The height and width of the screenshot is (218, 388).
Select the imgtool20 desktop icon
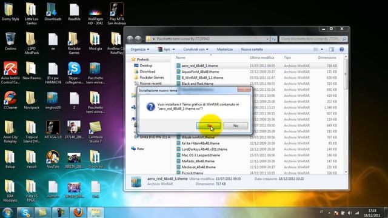point(53,100)
